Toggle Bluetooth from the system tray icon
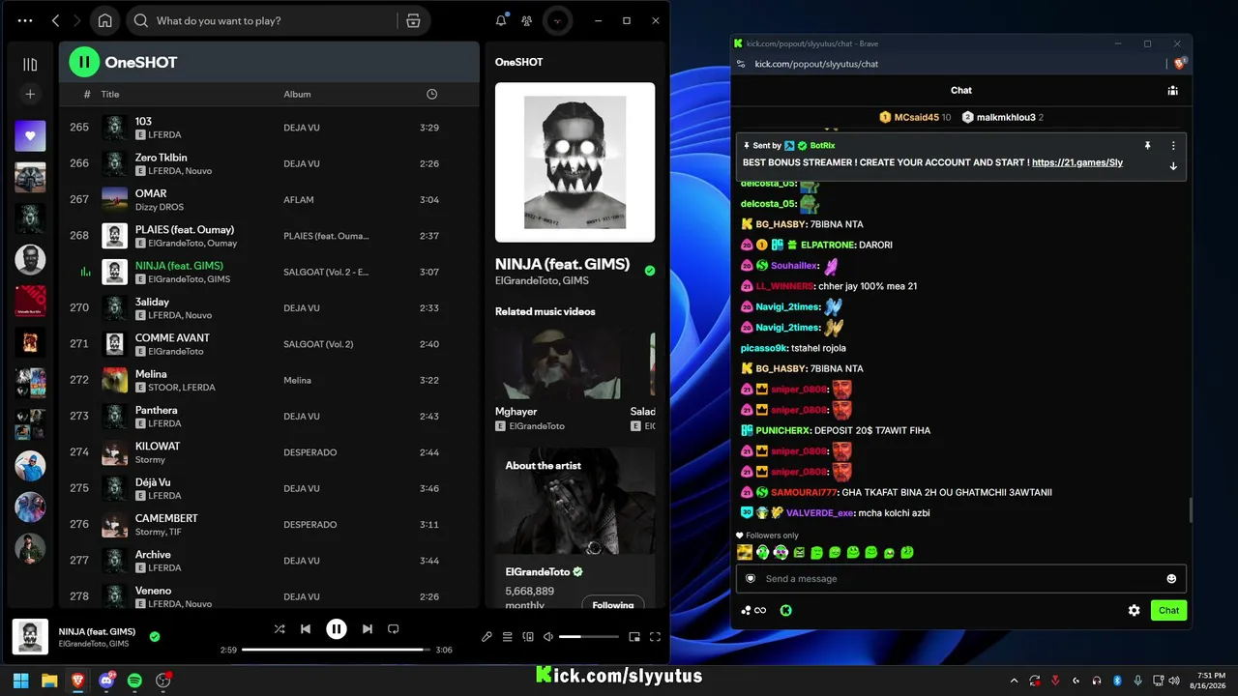 (1117, 681)
